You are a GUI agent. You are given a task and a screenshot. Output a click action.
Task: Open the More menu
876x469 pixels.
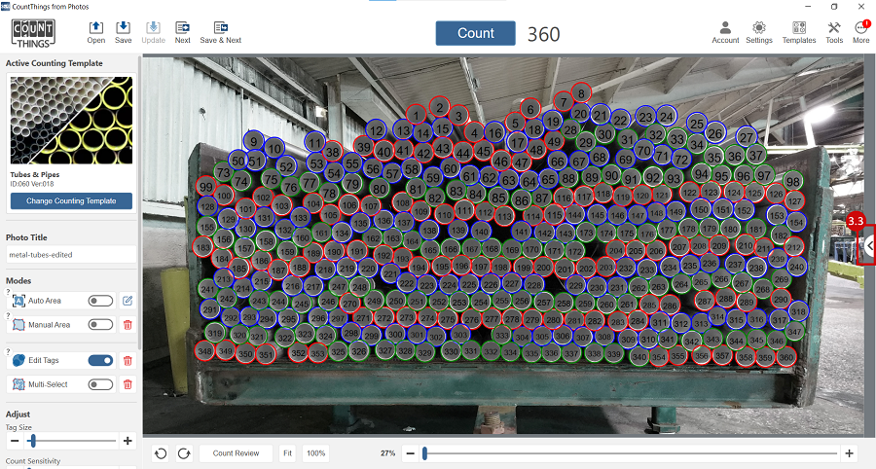[x=860, y=32]
